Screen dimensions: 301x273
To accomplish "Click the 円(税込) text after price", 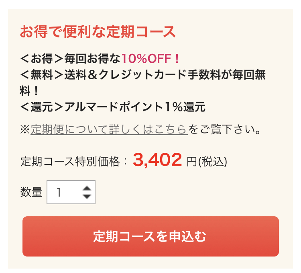I will point(207,162).
